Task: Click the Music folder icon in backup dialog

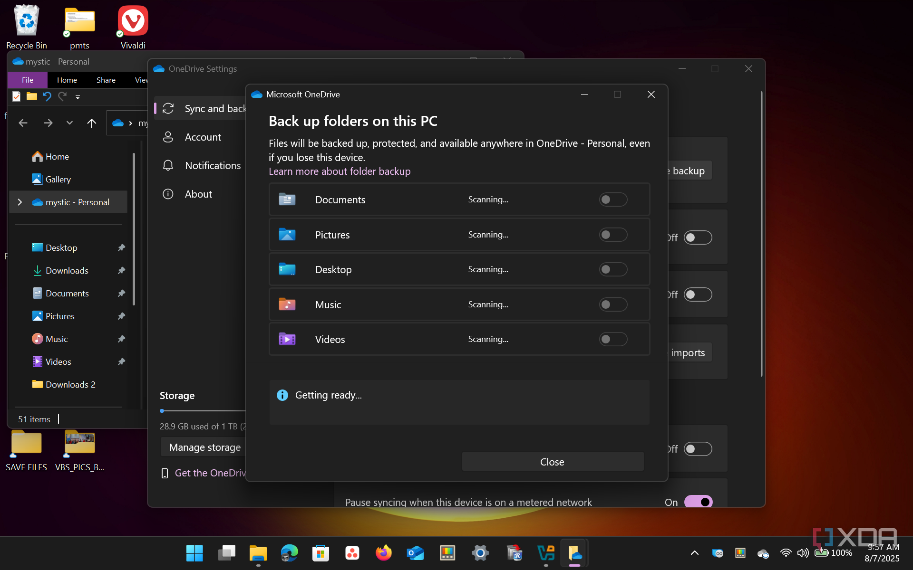Action: (287, 304)
